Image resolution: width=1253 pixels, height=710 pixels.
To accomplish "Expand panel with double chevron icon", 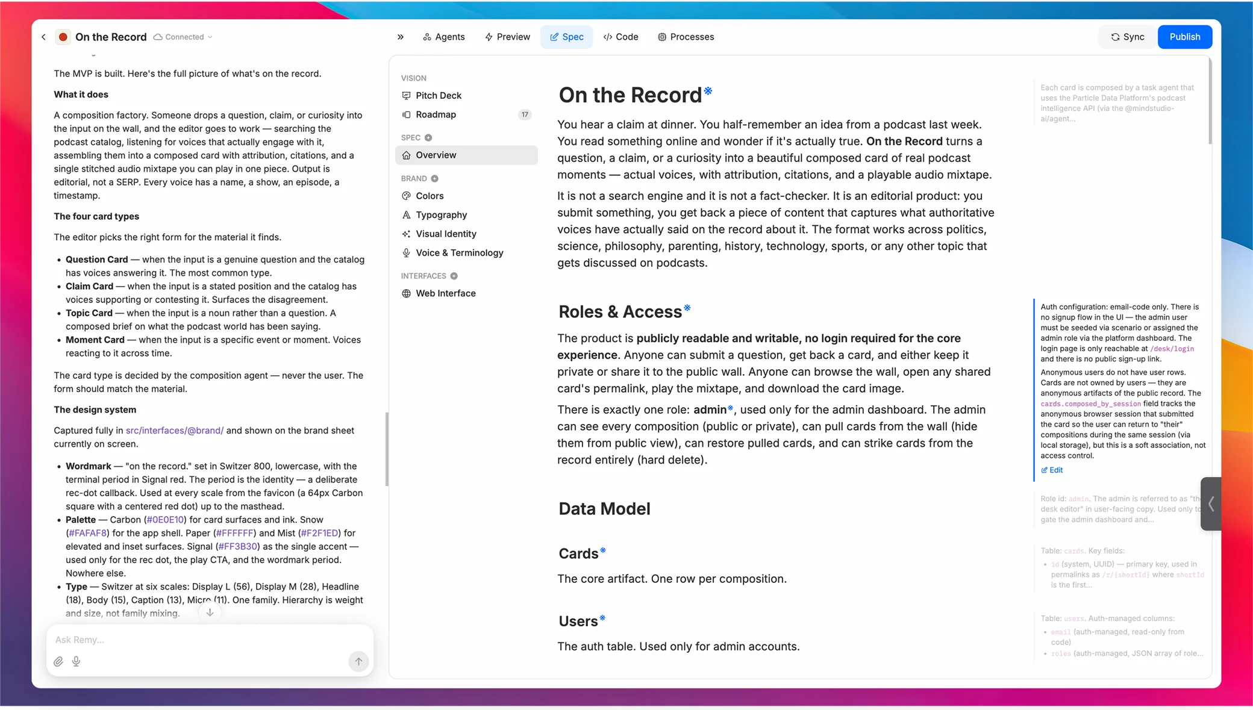I will (x=401, y=37).
